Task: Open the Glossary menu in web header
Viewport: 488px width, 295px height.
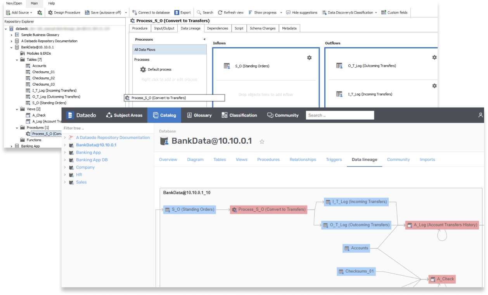Action: 199,115
